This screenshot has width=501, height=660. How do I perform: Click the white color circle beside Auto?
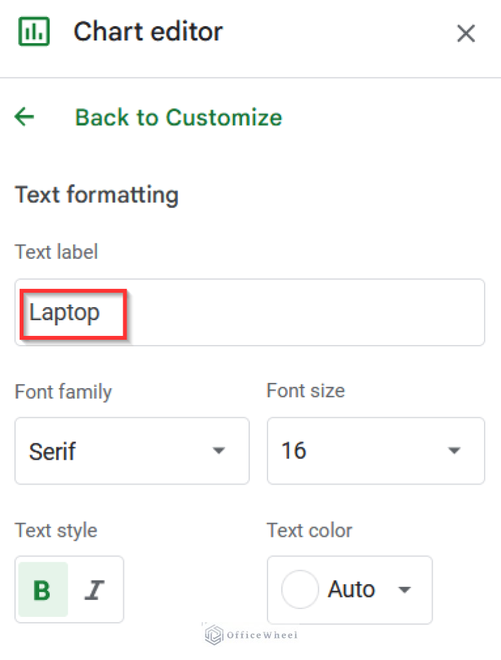point(300,590)
